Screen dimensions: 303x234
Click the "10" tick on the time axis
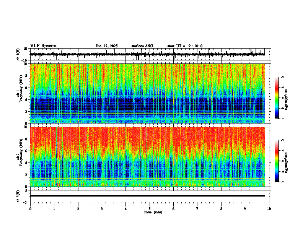(x=269, y=209)
